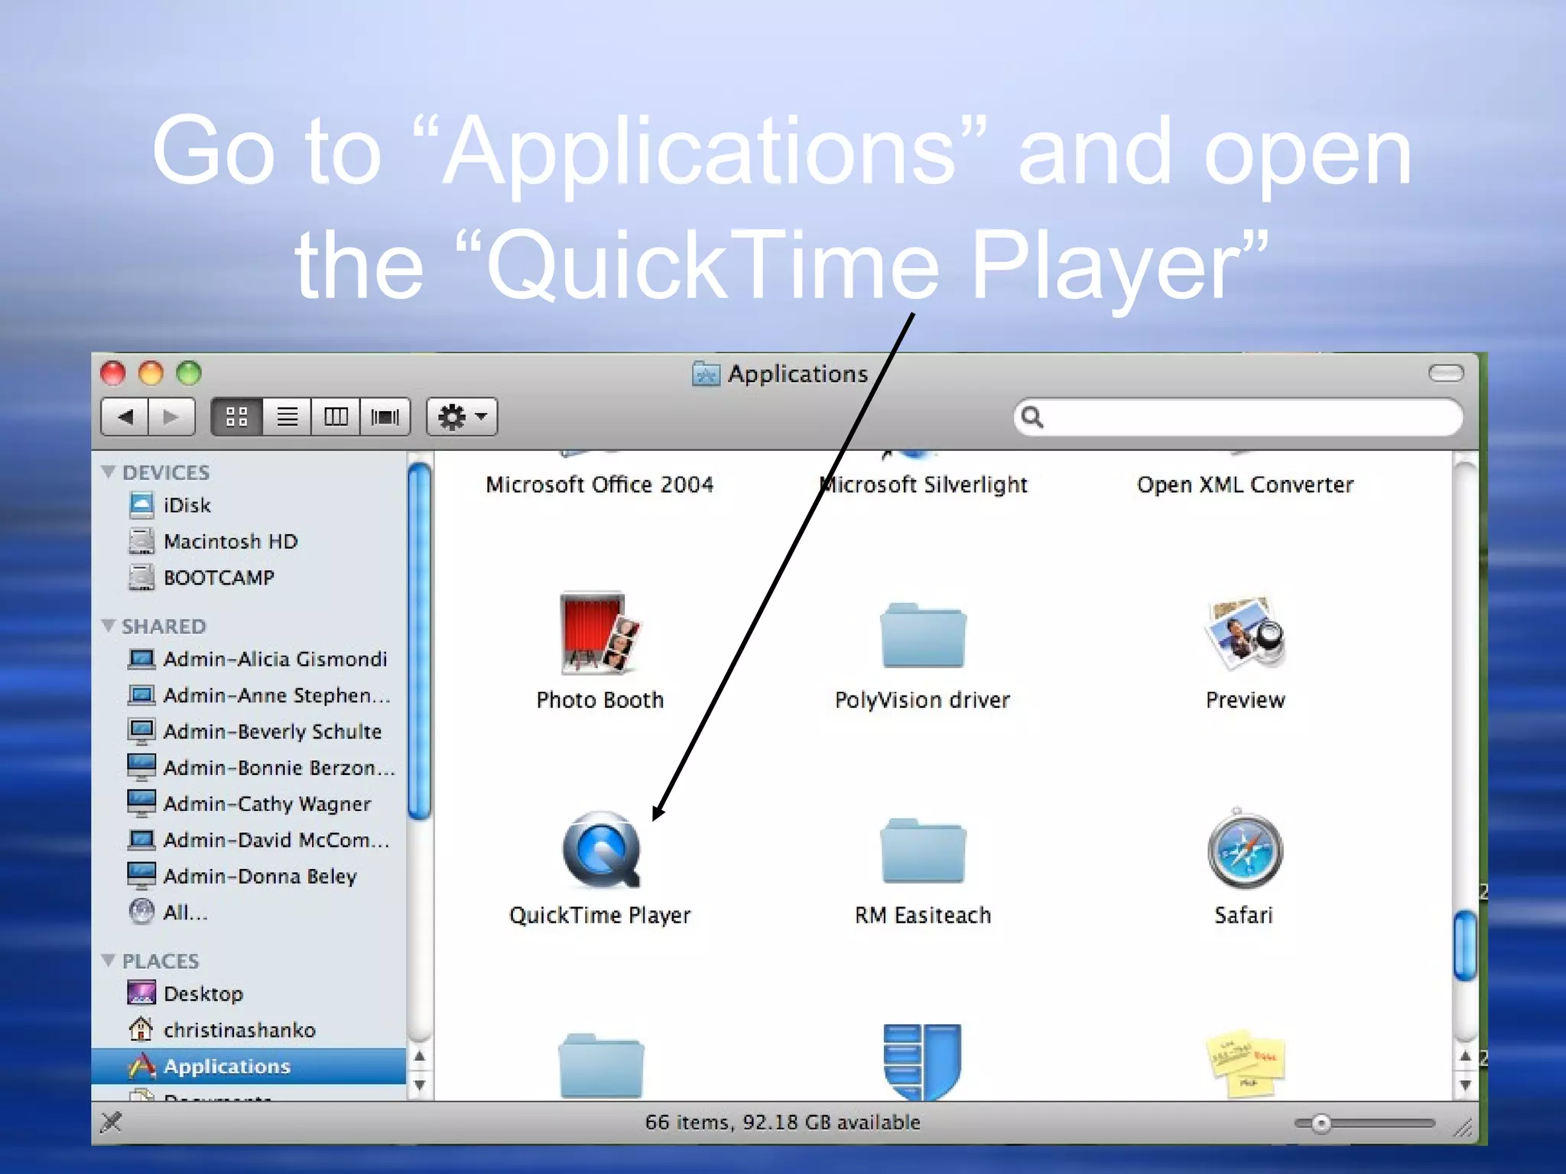Open the folder icon below QuickTime Player

(x=601, y=1065)
